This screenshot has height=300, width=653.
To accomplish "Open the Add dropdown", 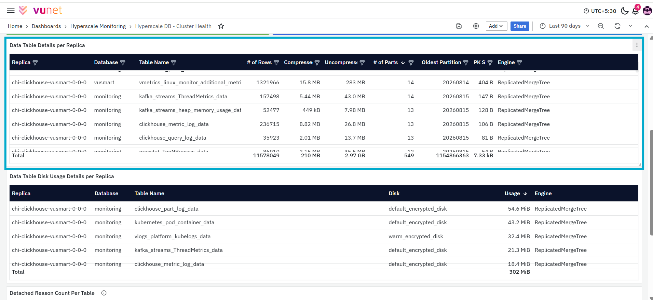I will coord(496,26).
